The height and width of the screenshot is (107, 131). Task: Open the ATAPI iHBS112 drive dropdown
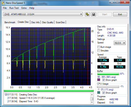pos(43,14)
